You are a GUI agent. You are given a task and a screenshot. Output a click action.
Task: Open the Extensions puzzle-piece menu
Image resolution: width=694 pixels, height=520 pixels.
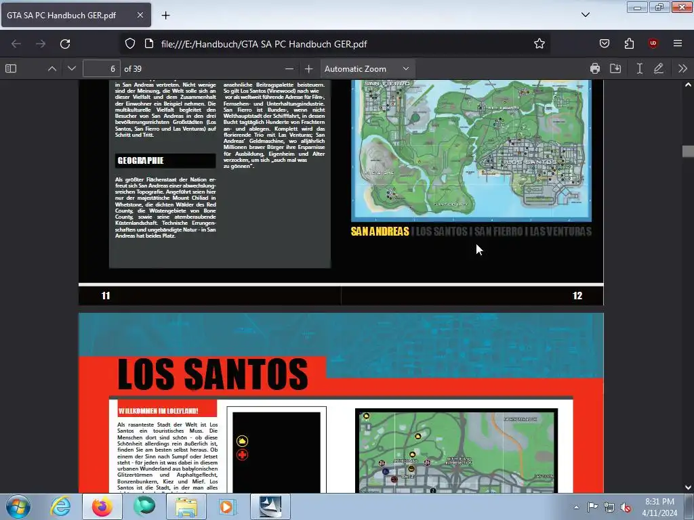[x=629, y=43]
